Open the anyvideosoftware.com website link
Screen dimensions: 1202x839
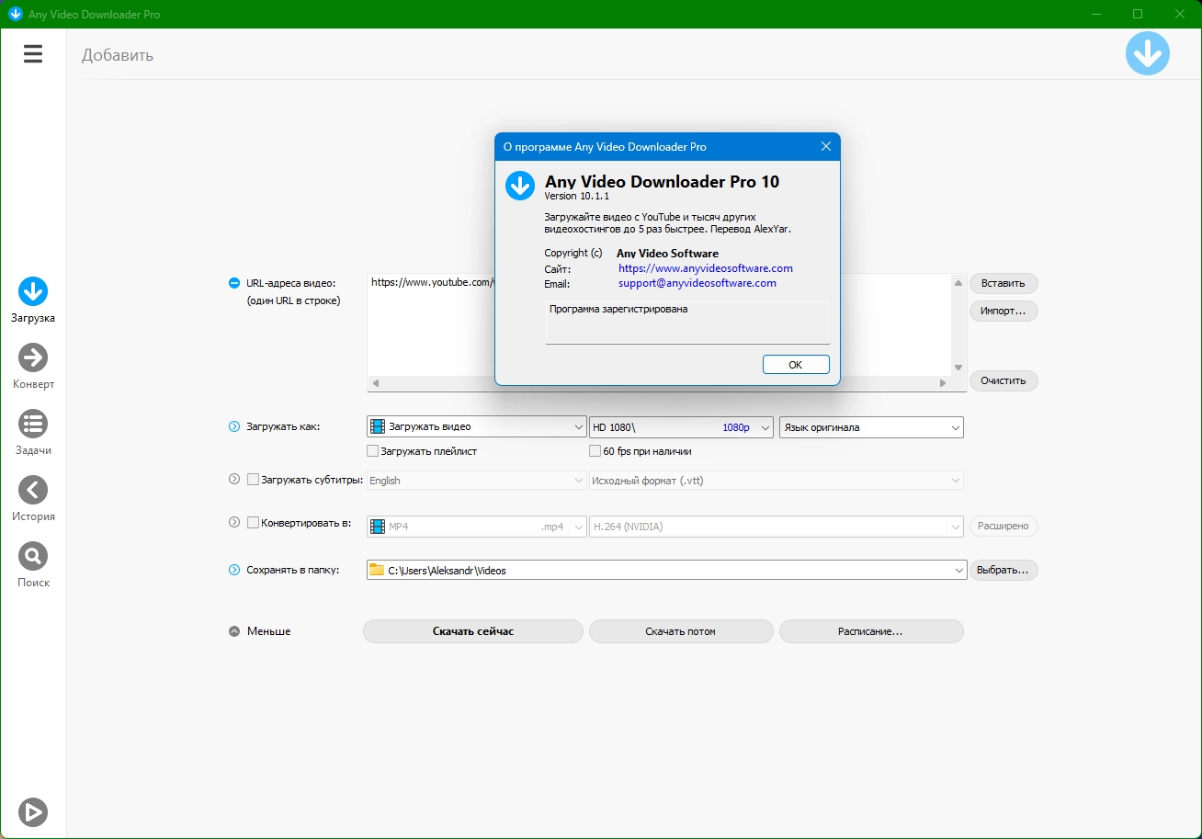pyautogui.click(x=705, y=268)
